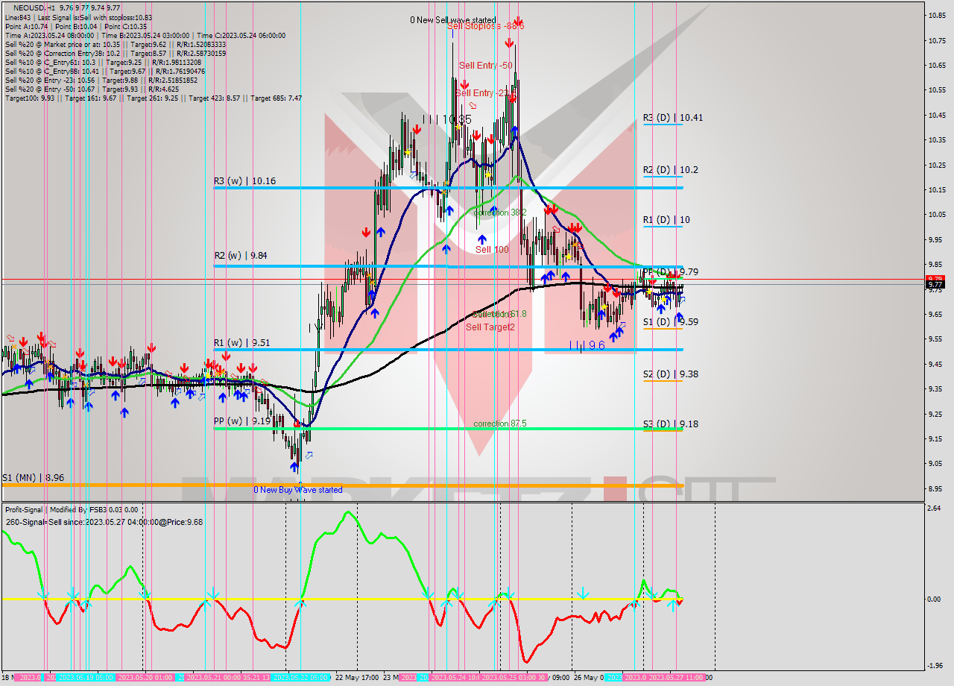Image resolution: width=954 pixels, height=686 pixels.
Task: Click the 'S2 (D) | 9.38' daily support label
Action: (671, 374)
